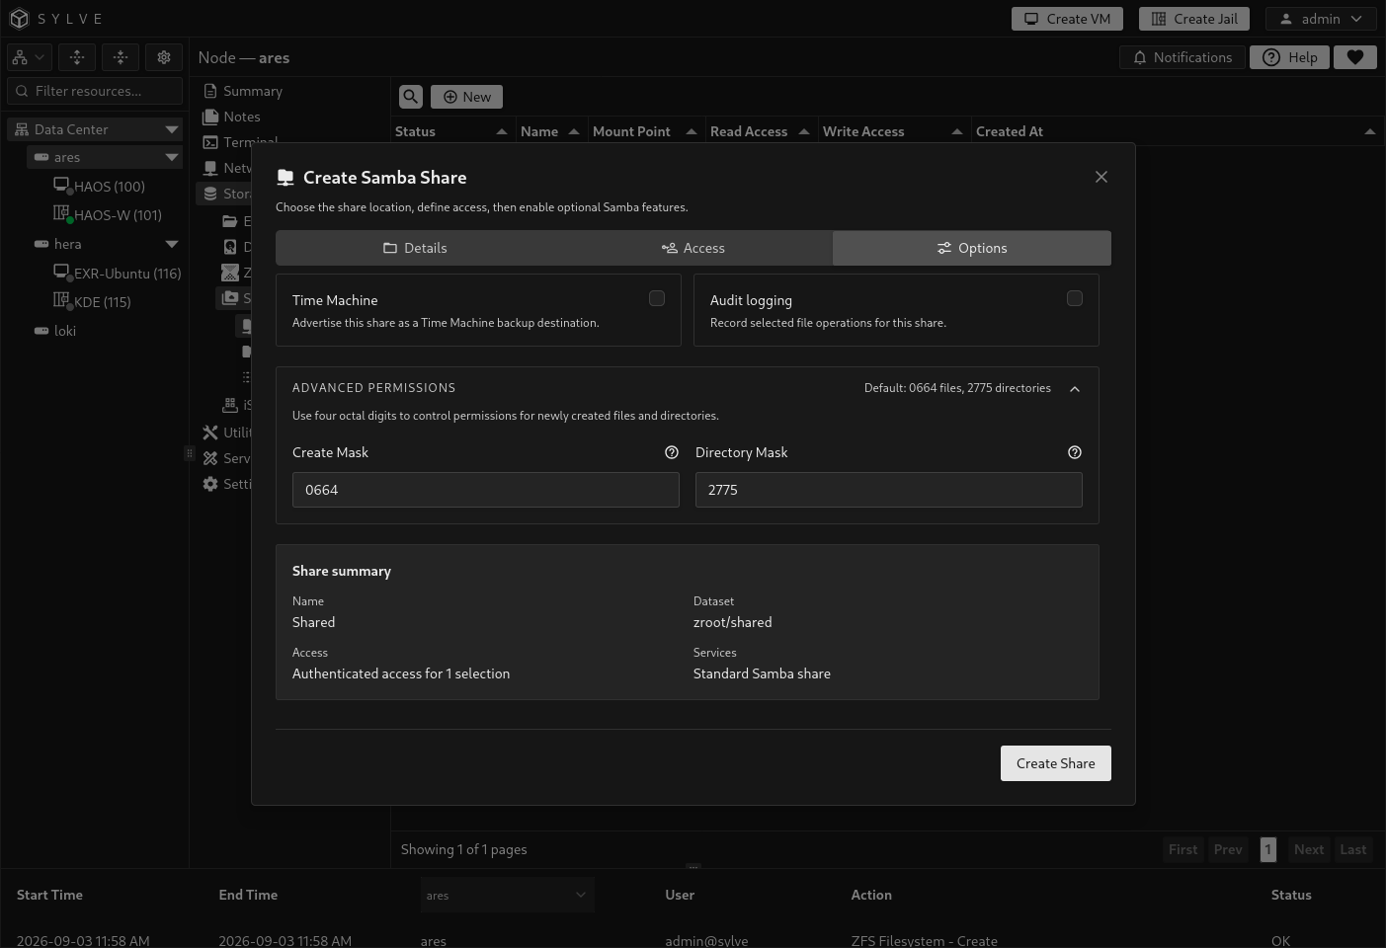Click 'ZFS Filesystem - Create' log entry
The image size is (1386, 948).
pyautogui.click(x=925, y=941)
